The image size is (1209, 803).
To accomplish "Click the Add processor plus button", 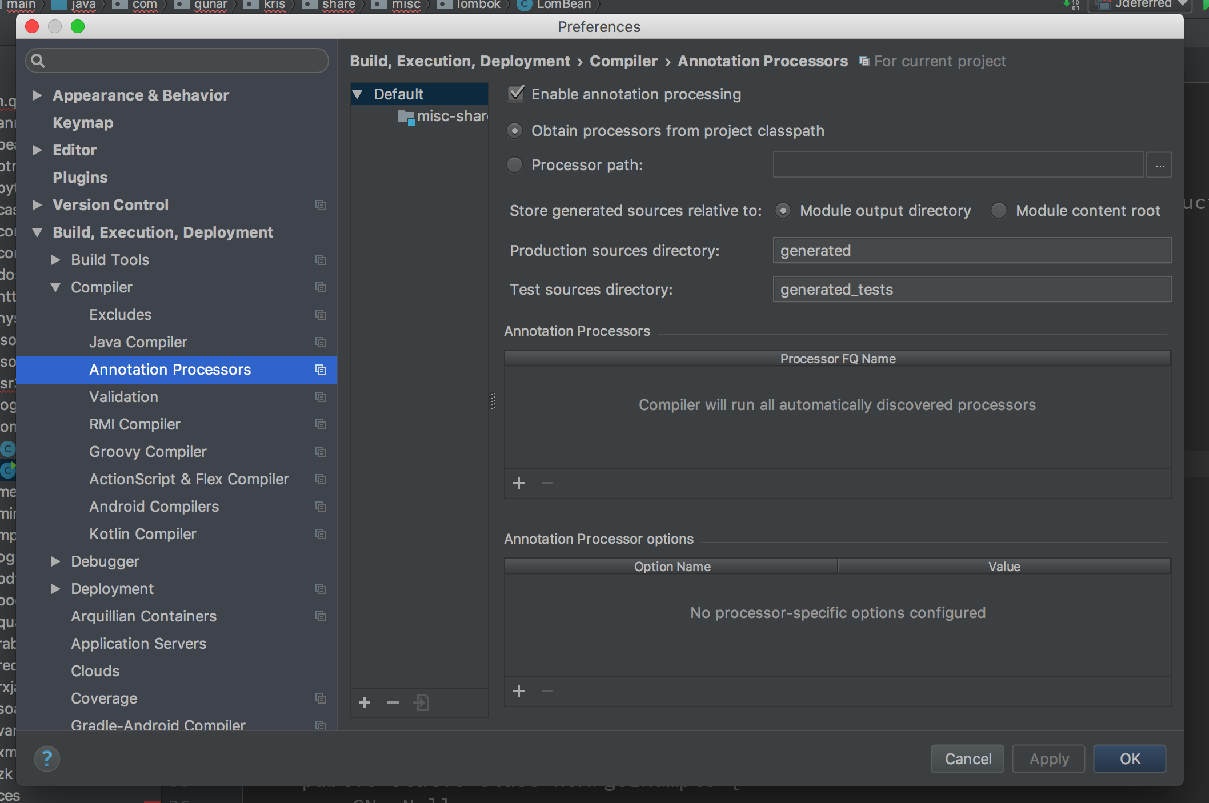I will tap(519, 483).
